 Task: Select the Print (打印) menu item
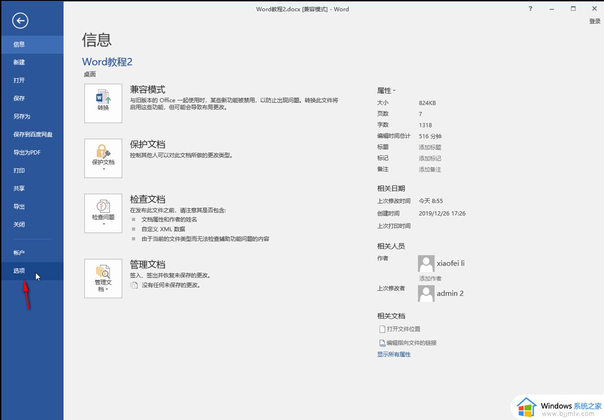(x=32, y=170)
